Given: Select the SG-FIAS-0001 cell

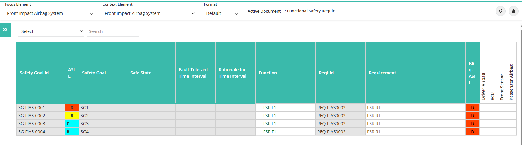Looking at the screenshot, I should click(x=41, y=108).
